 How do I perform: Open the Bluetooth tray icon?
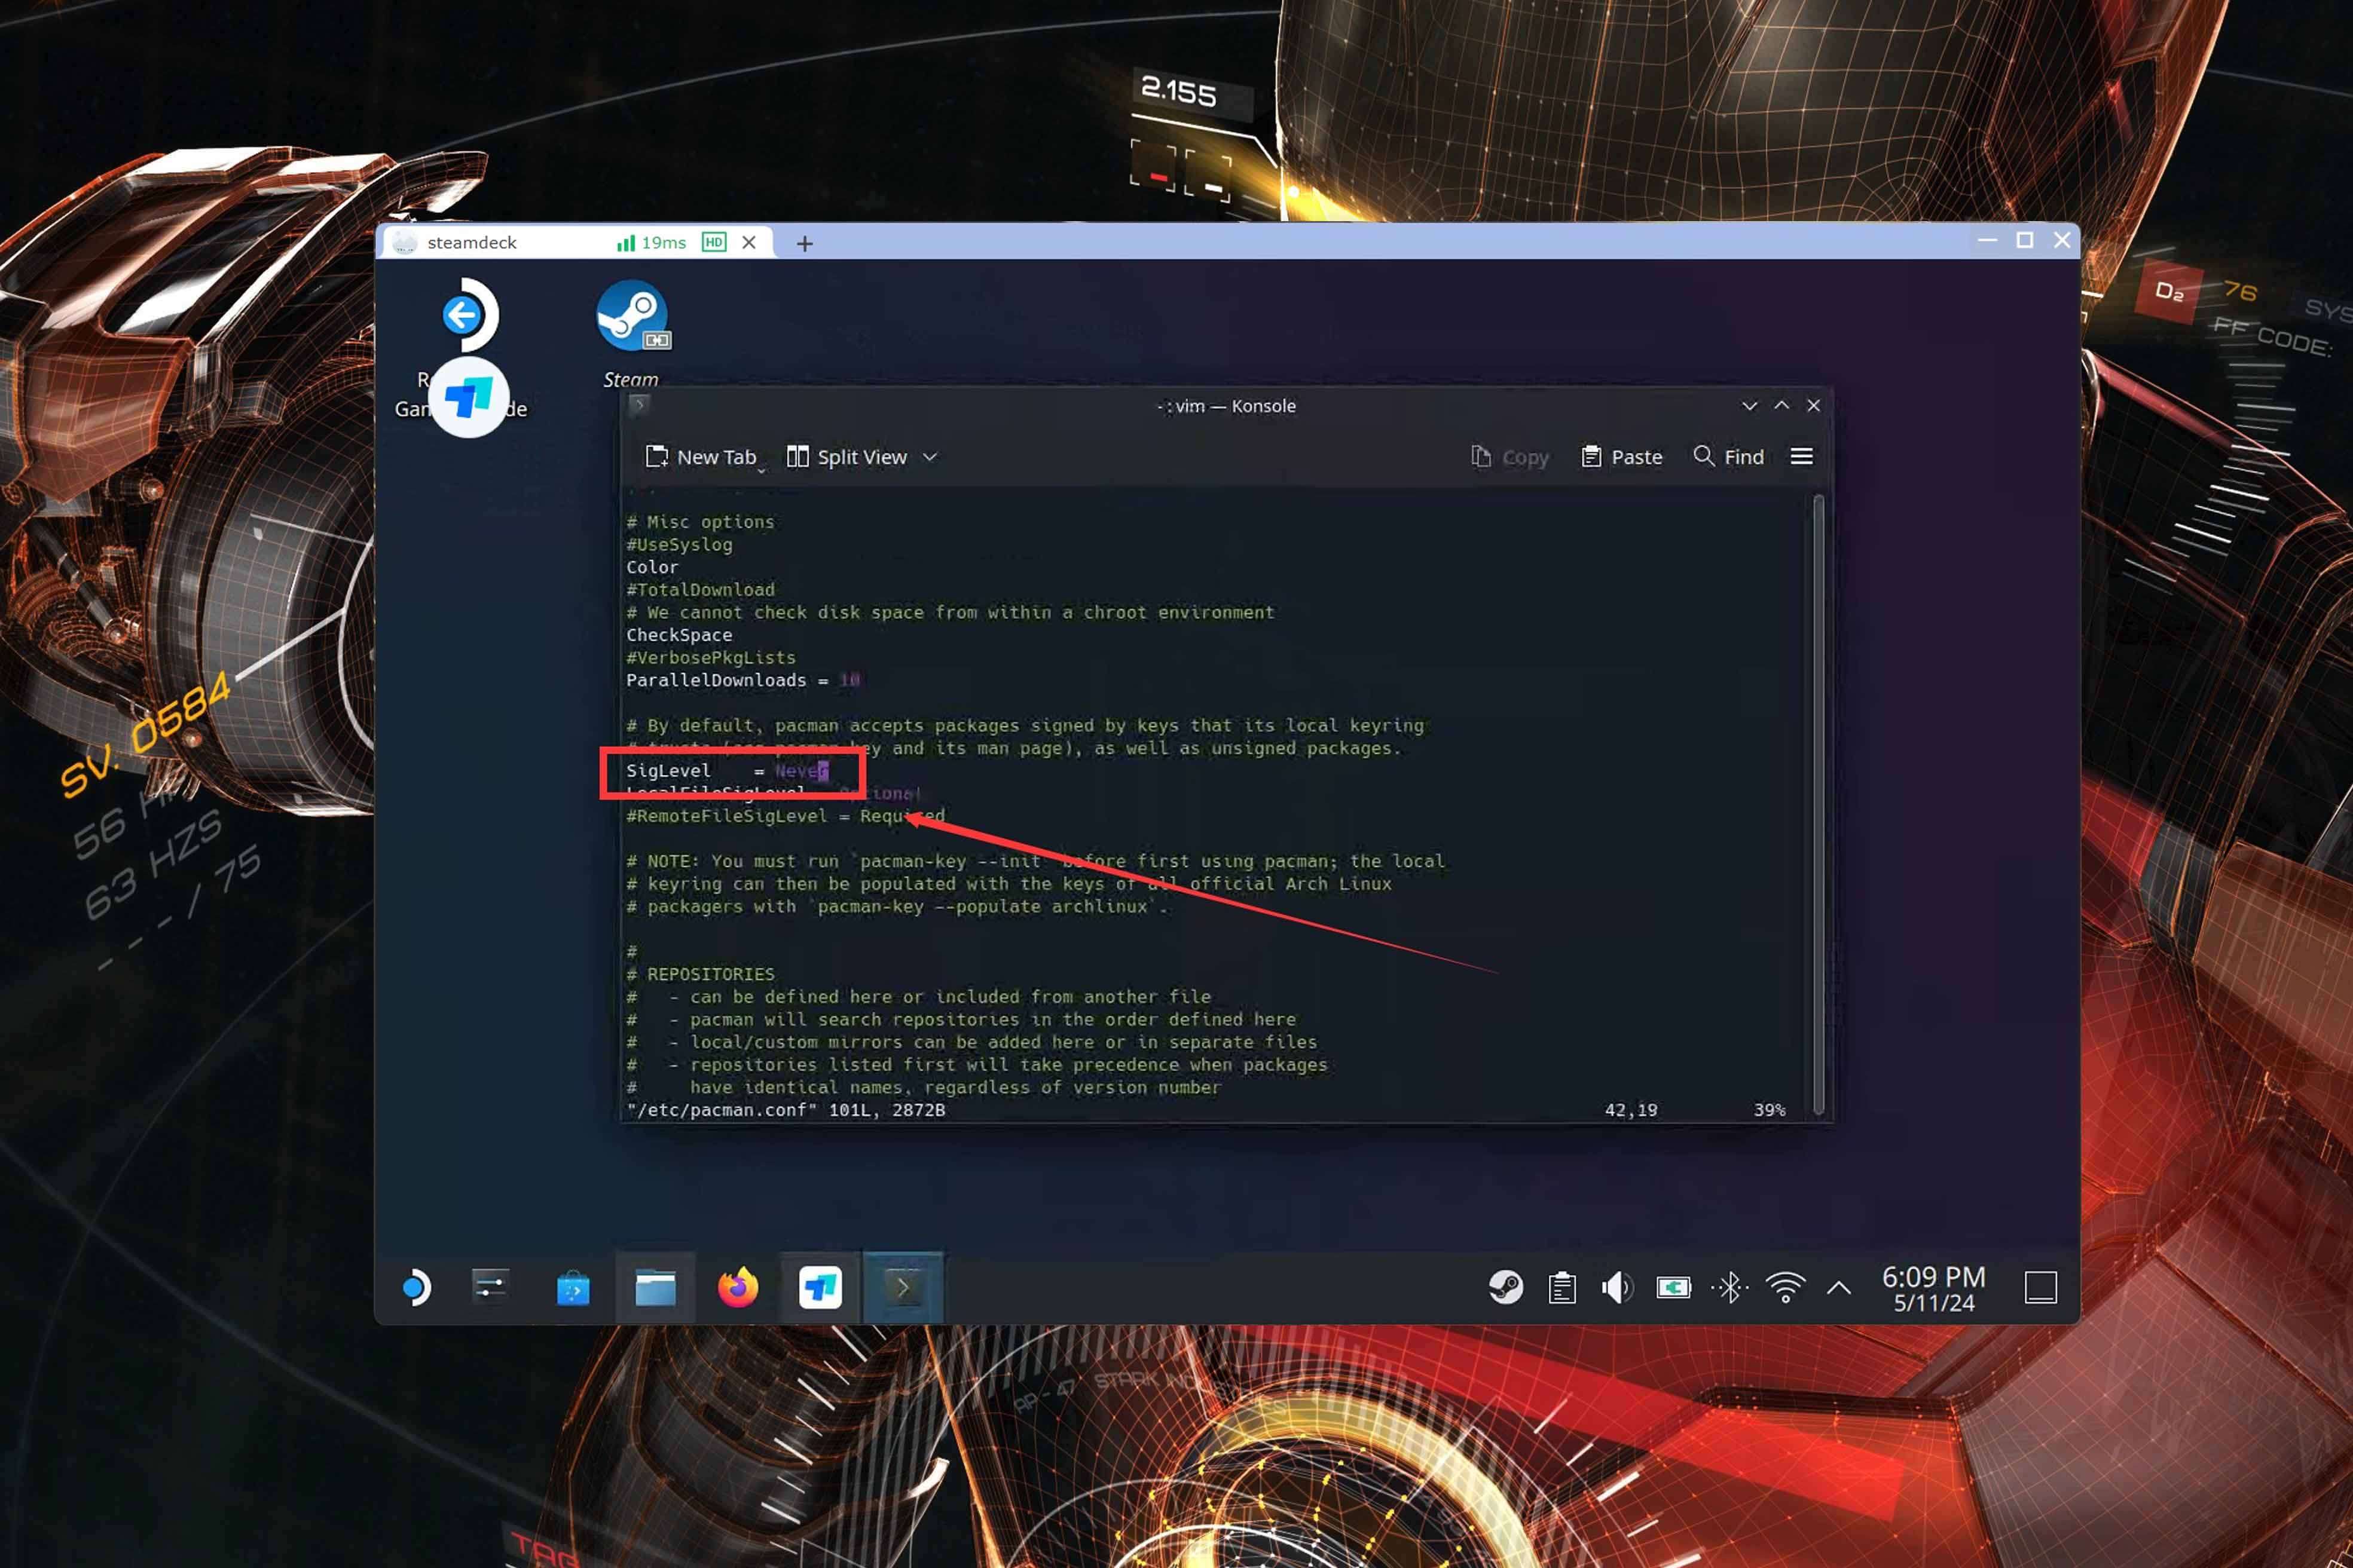tap(1729, 1288)
